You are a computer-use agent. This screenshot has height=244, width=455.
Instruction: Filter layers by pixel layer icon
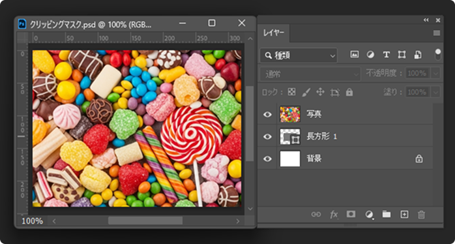[x=355, y=54]
